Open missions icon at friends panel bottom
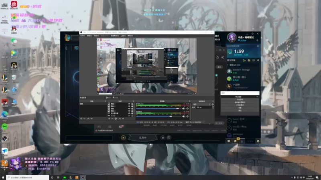This screenshot has height=180, width=321. coord(235,141)
